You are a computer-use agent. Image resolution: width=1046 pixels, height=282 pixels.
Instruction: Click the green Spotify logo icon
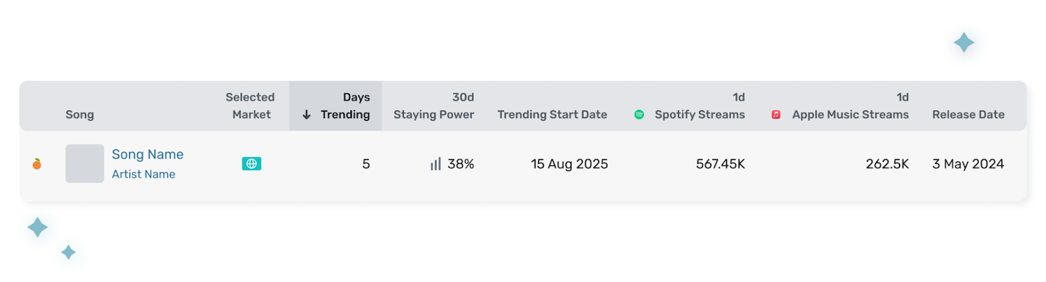point(639,115)
